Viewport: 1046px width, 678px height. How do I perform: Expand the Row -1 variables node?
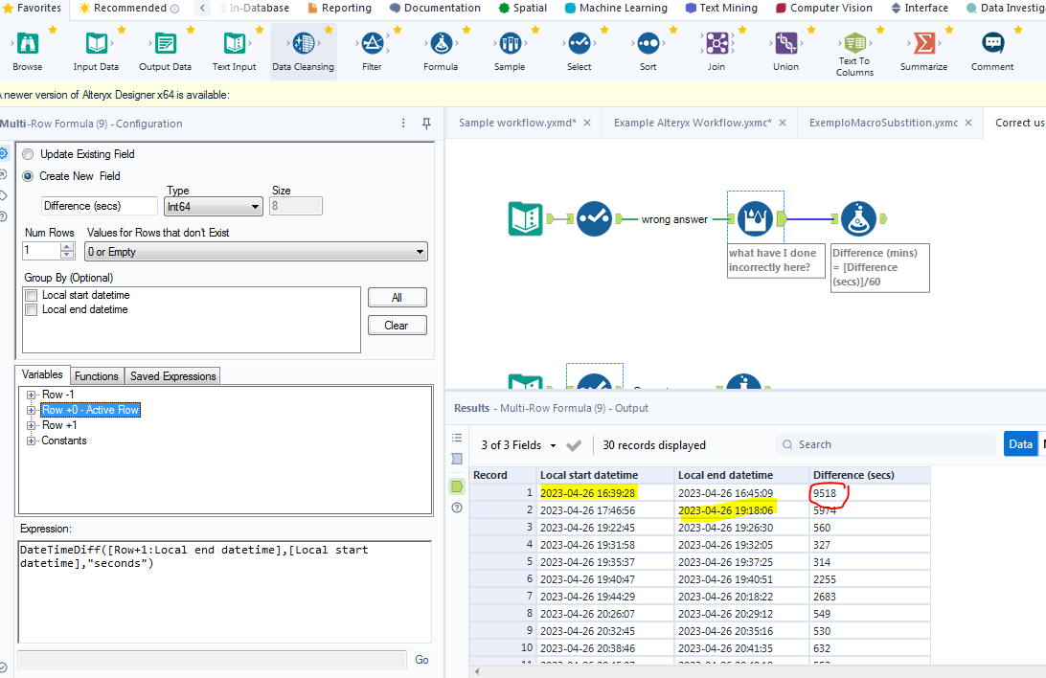32,395
